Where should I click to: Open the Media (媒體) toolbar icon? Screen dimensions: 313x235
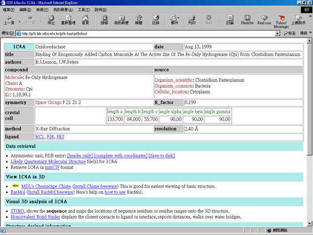(139, 20)
